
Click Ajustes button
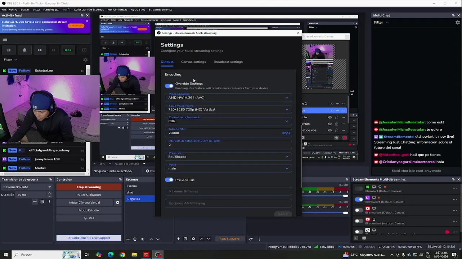pyautogui.click(x=89, y=218)
